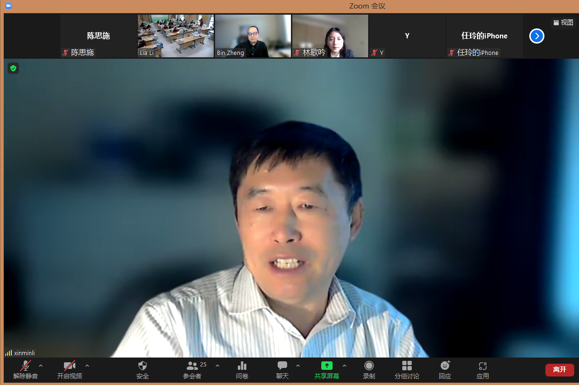Viewport: 579px width, 385px height.
Task: Expand the participants options arrow
Action: pos(217,366)
